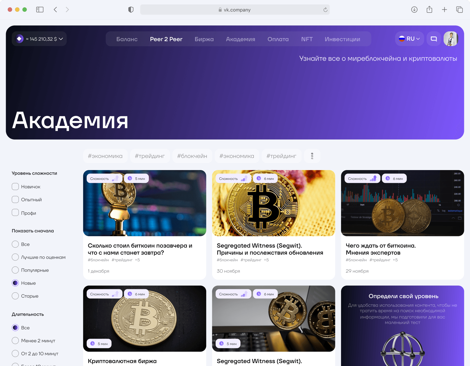Filter by the #блокчейн tag
The height and width of the screenshot is (366, 470).
tap(192, 156)
